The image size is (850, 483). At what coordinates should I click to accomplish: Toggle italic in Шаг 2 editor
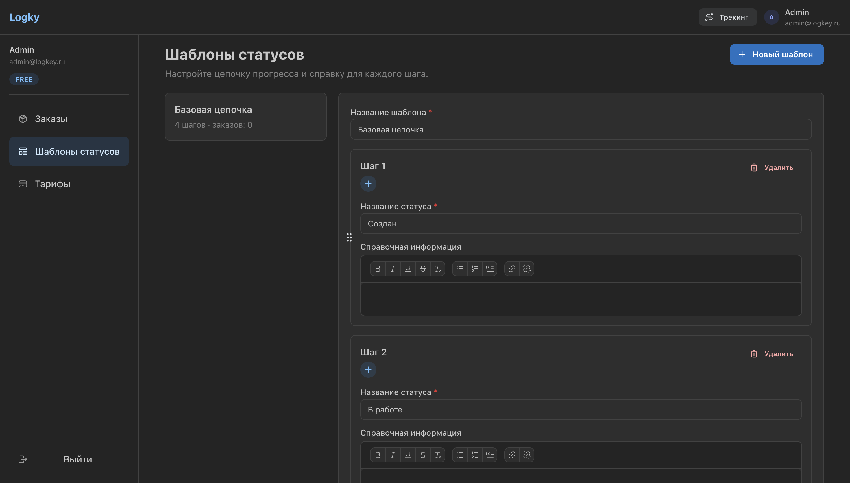[393, 455]
